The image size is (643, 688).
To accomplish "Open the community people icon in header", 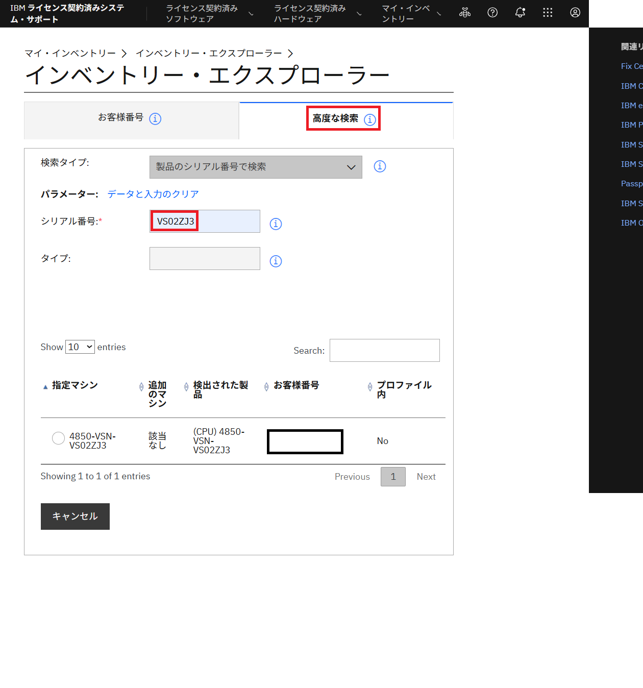I will [465, 13].
